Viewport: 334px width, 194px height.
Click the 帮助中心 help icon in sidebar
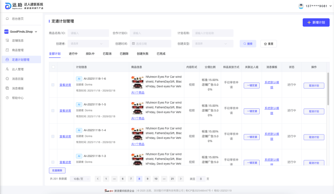click(x=7, y=98)
